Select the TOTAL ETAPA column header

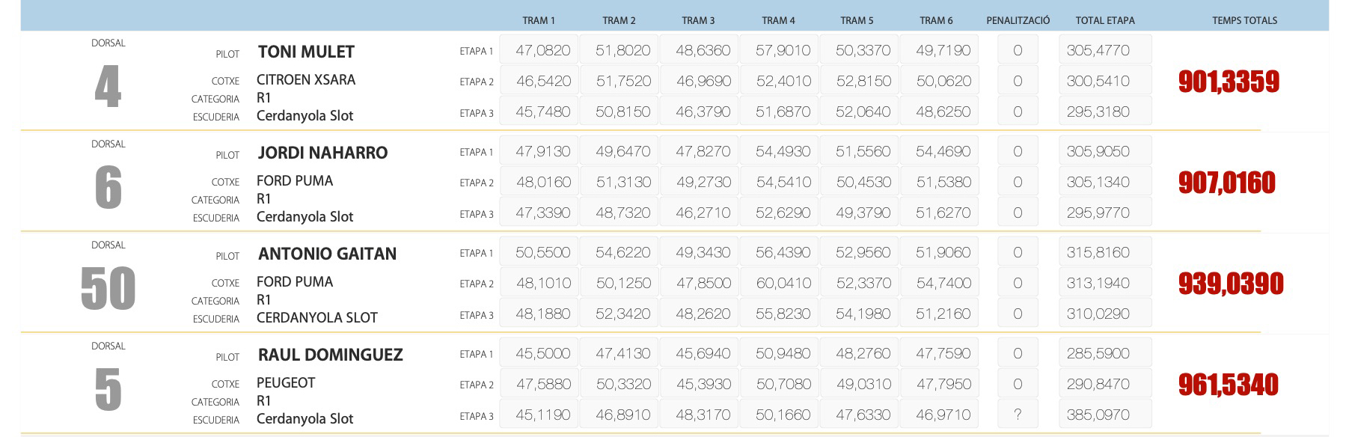pyautogui.click(x=1104, y=20)
